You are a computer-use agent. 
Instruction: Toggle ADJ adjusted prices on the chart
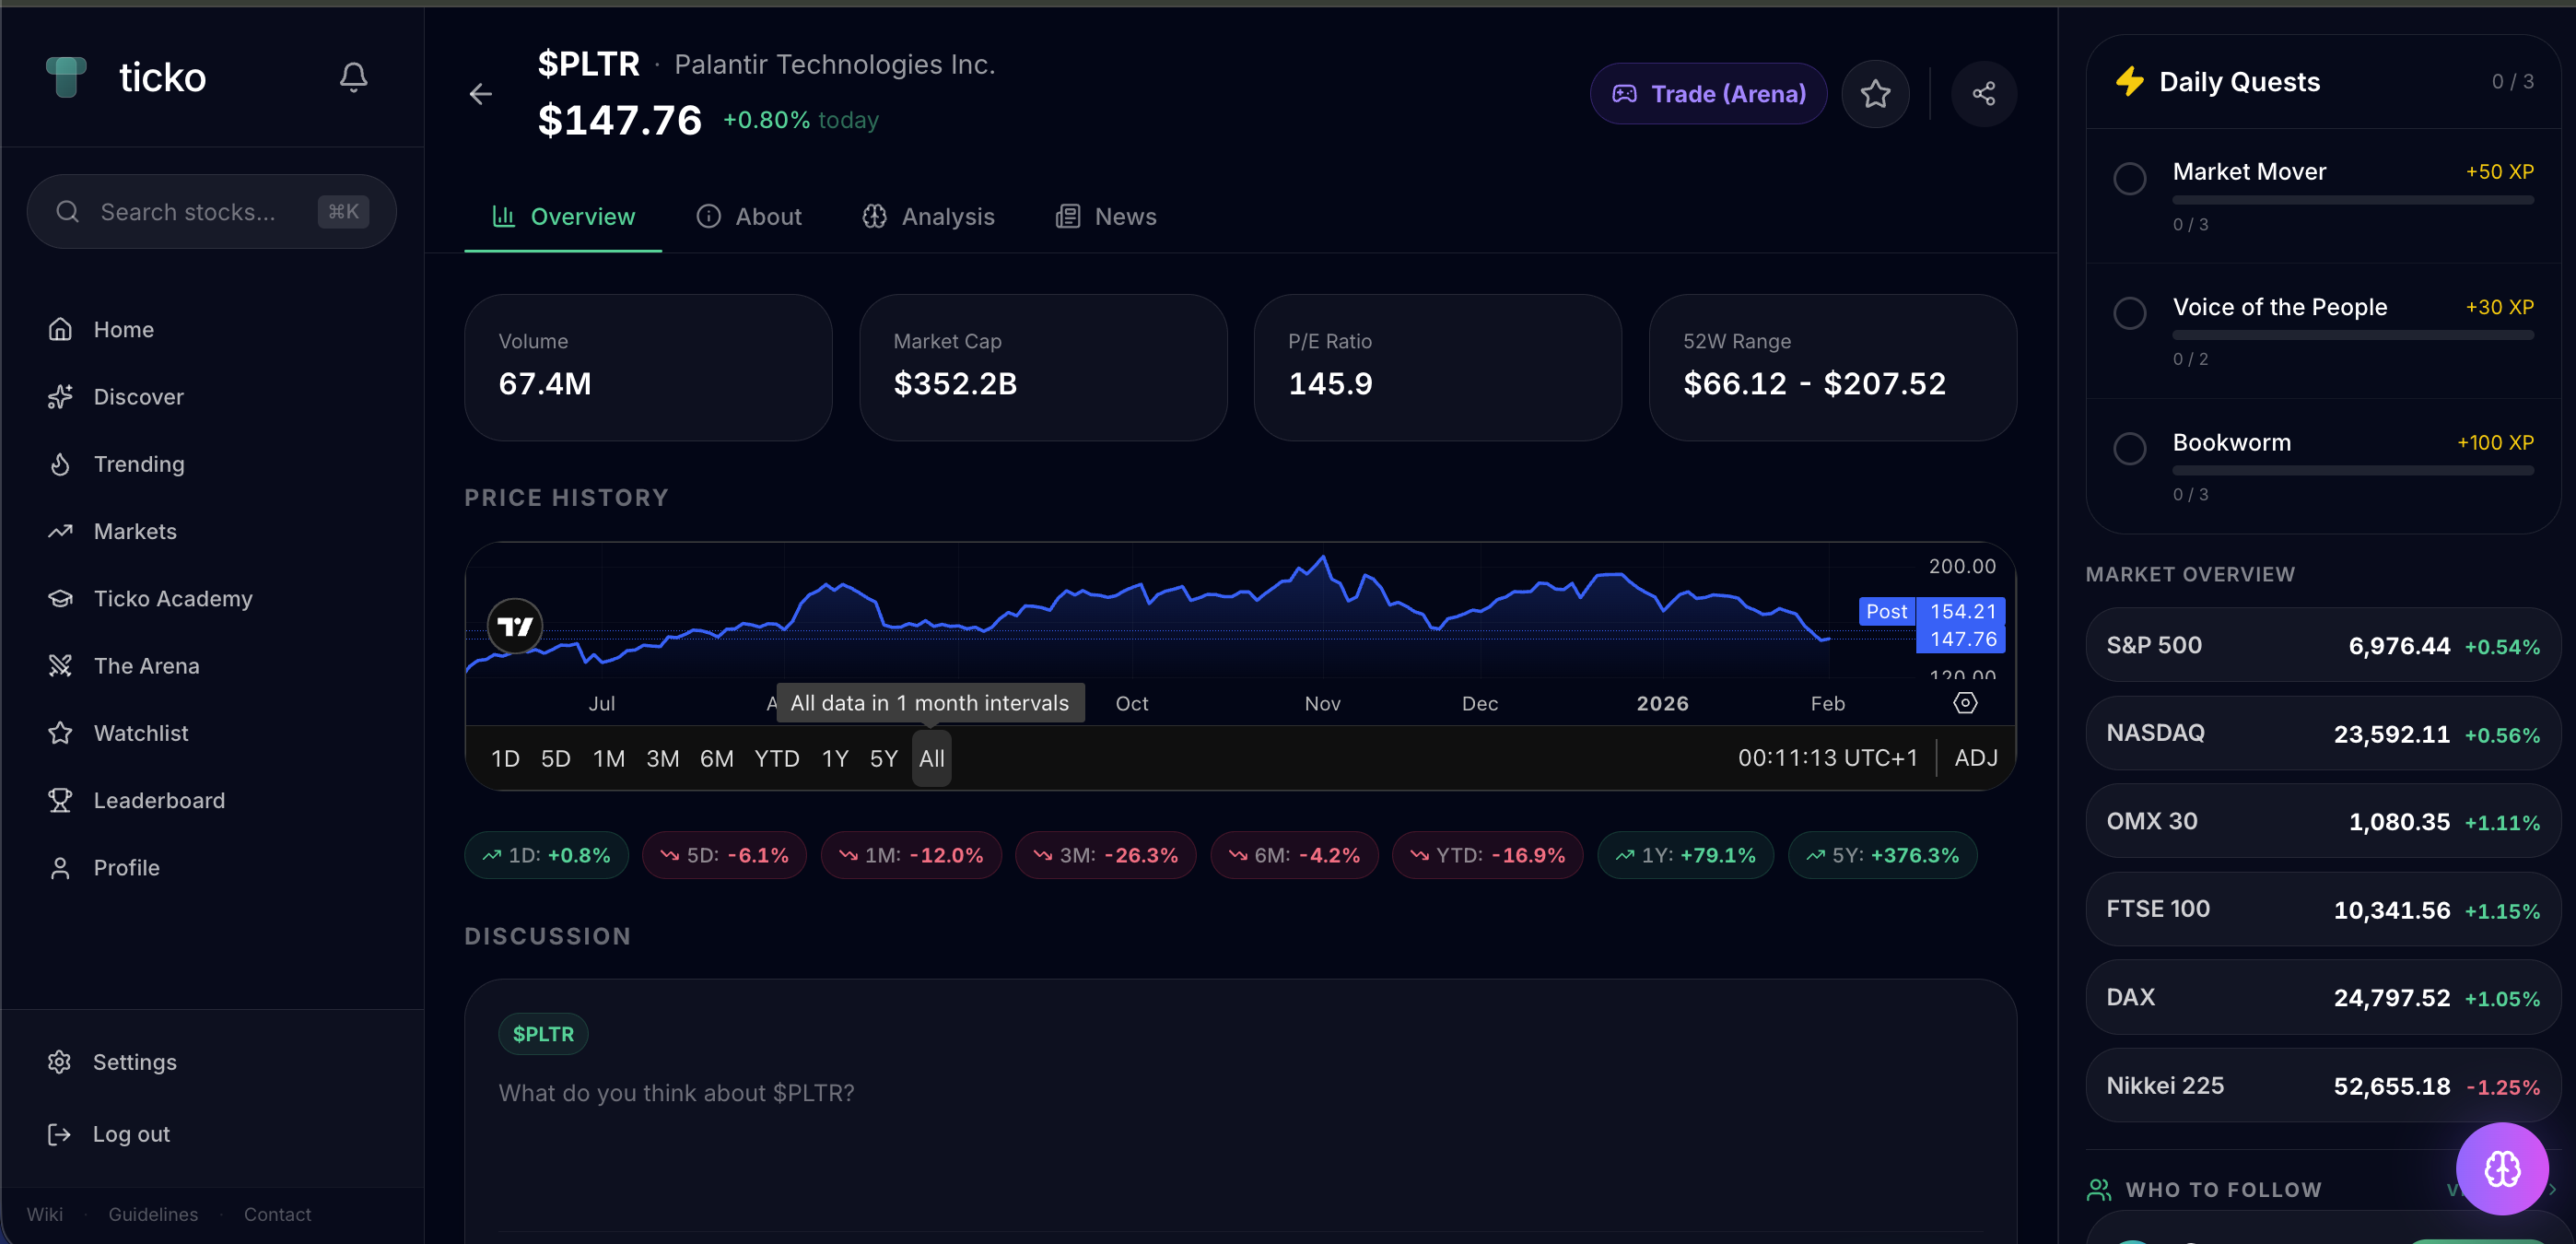(1975, 758)
